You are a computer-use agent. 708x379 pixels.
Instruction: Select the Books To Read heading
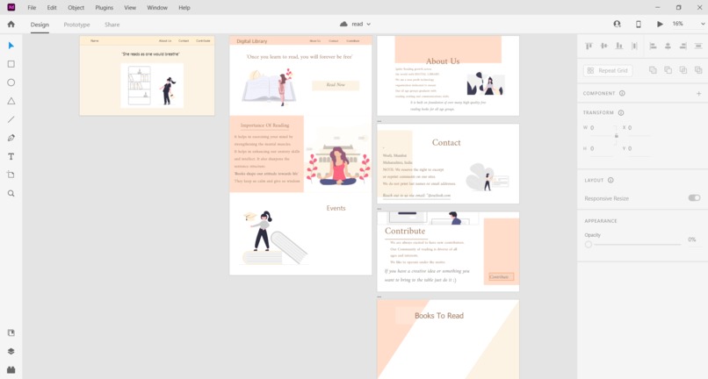tap(439, 316)
